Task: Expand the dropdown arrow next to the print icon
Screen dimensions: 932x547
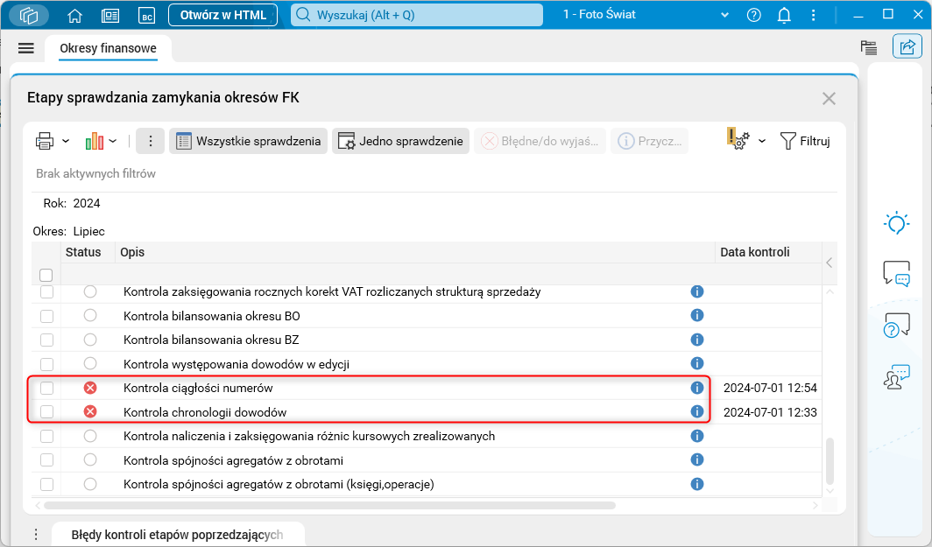Action: click(x=65, y=140)
